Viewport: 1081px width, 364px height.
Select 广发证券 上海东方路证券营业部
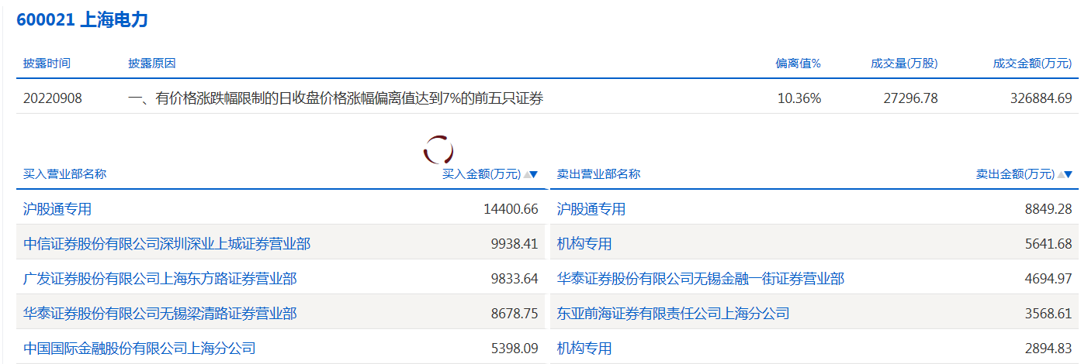coord(160,279)
